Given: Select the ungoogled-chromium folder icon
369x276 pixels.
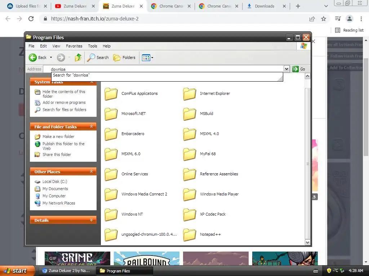Looking at the screenshot, I should (x=111, y=235).
